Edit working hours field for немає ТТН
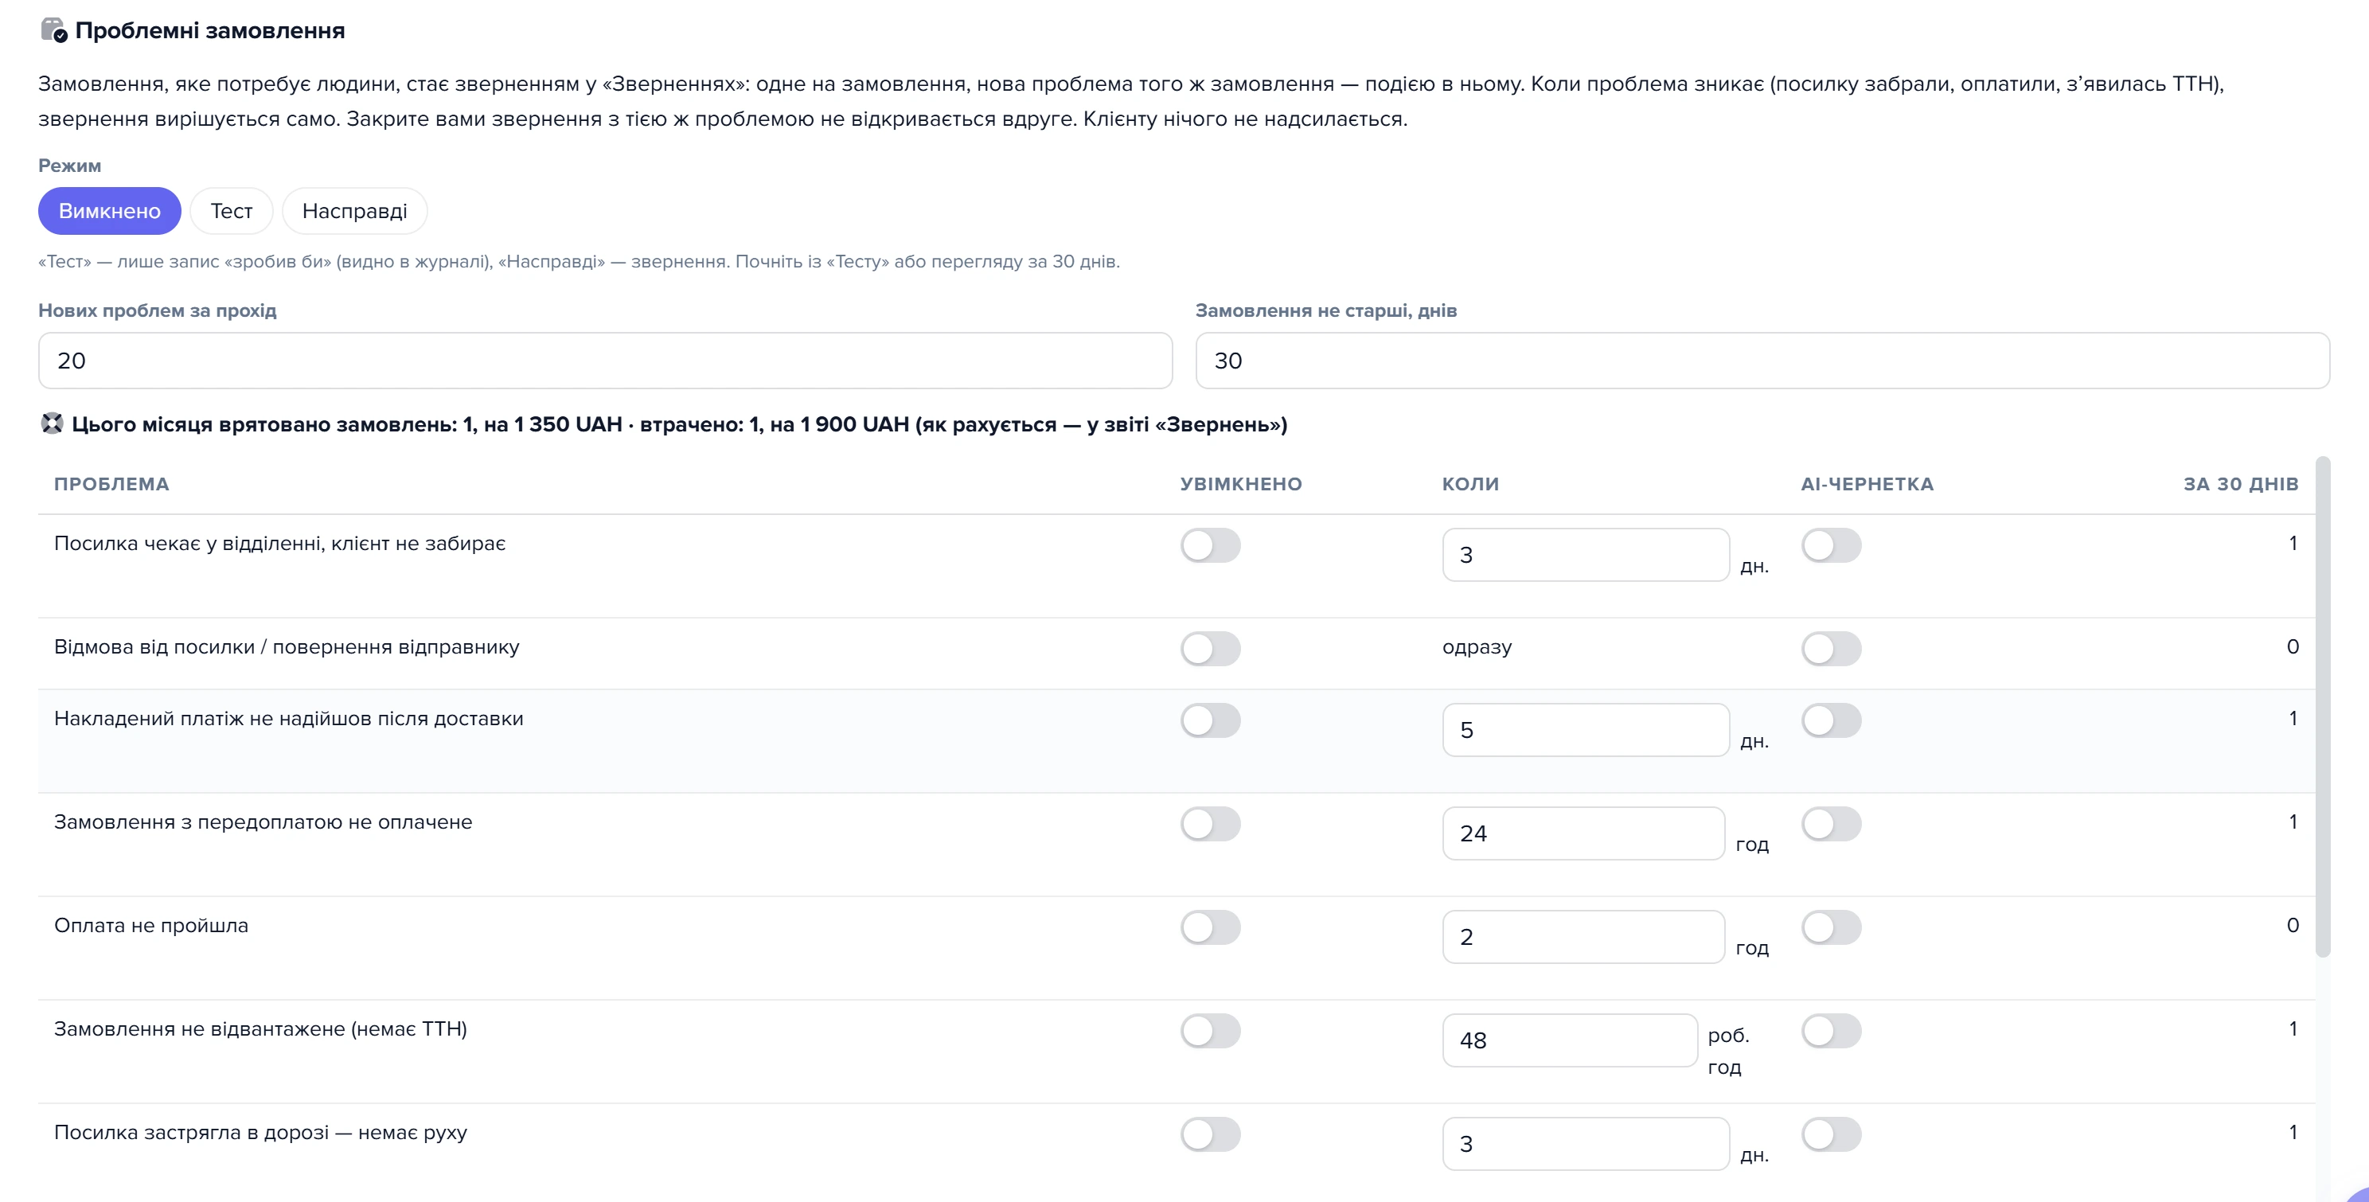This screenshot has height=1202, width=2369. (x=1569, y=1040)
